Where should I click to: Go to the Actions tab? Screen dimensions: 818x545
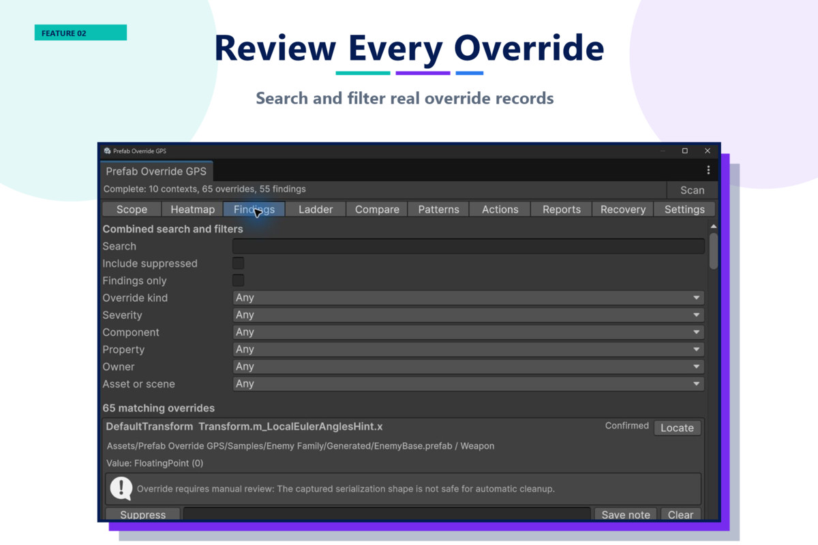pyautogui.click(x=500, y=209)
